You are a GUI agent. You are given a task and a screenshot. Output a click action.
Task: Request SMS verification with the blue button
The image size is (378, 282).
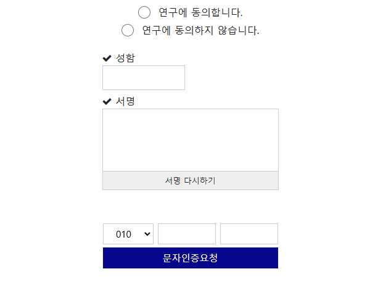pos(190,258)
